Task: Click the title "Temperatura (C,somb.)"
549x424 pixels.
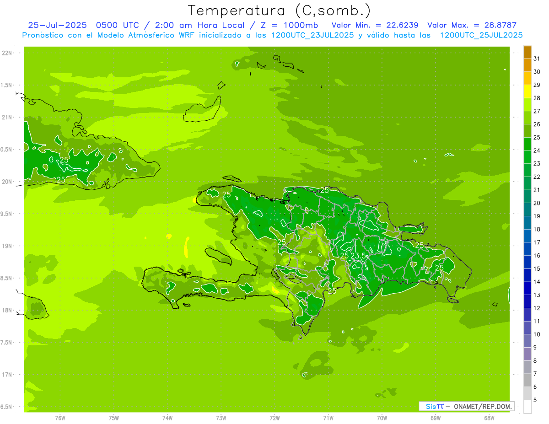Action: pyautogui.click(x=279, y=11)
